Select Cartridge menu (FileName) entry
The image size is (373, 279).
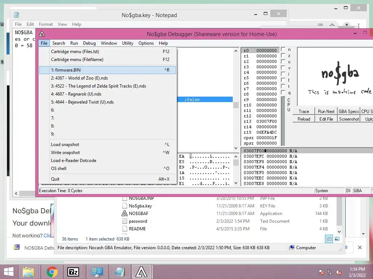pos(107,60)
